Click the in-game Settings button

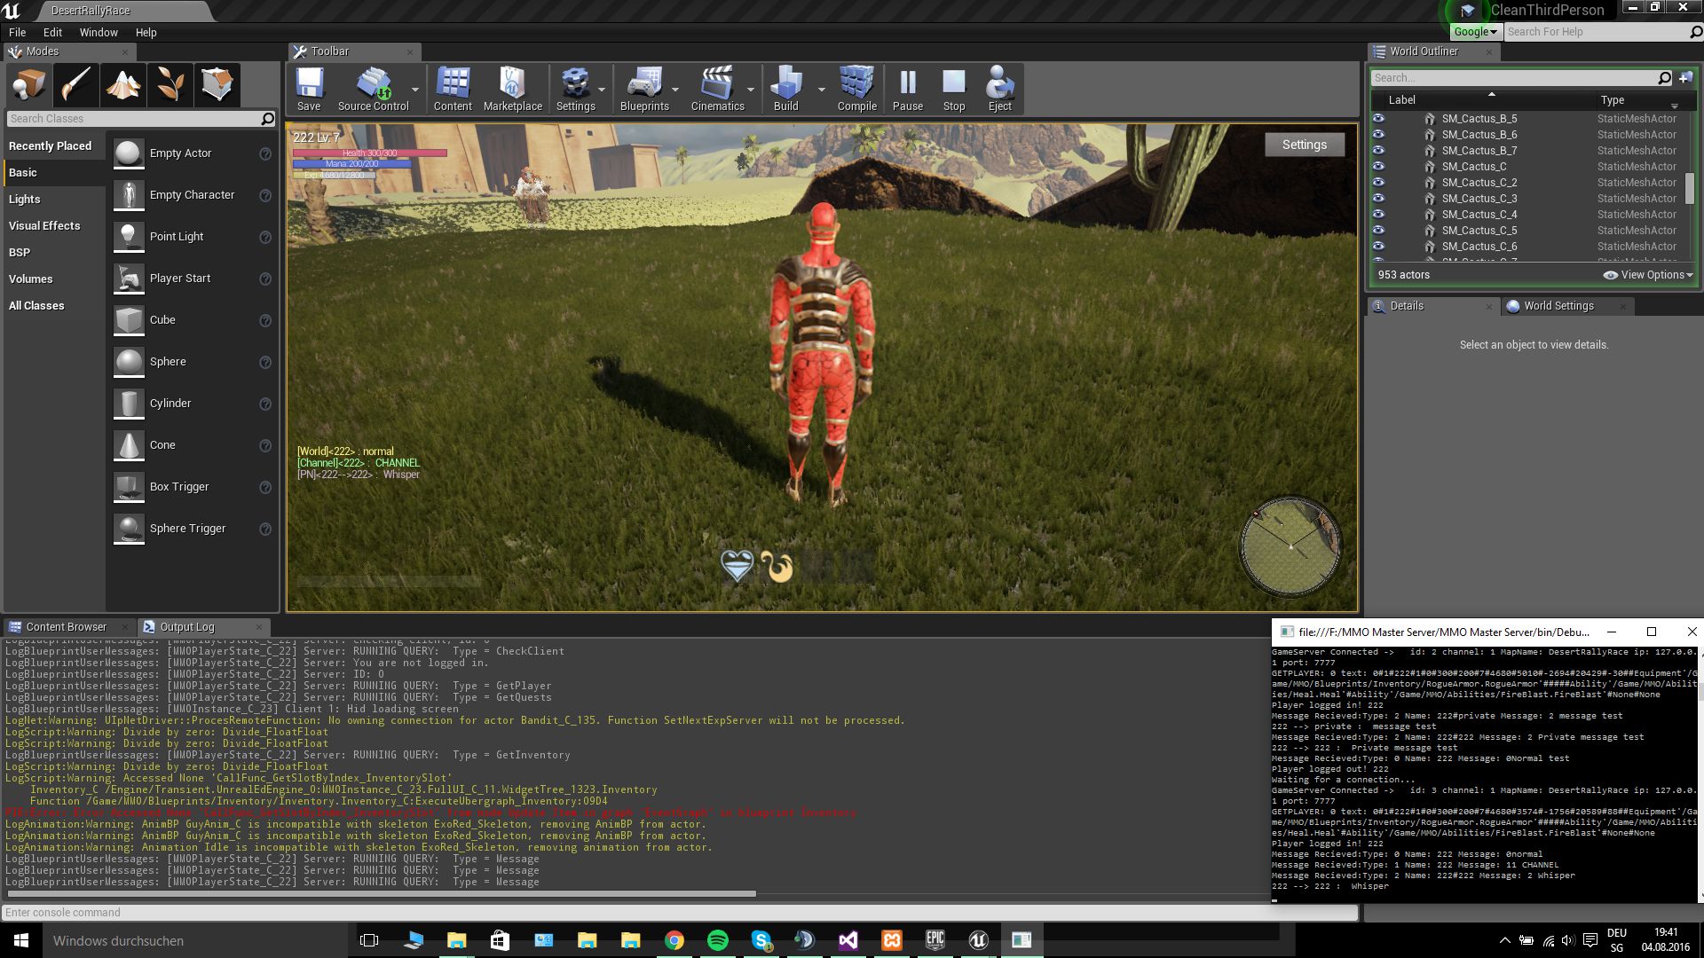pyautogui.click(x=1304, y=145)
